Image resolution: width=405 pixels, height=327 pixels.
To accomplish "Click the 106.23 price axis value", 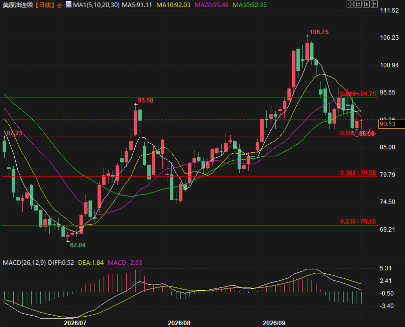I will (x=390, y=38).
